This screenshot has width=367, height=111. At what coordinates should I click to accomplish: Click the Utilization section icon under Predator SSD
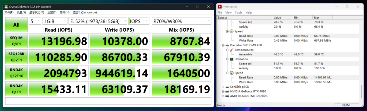pos(232,59)
